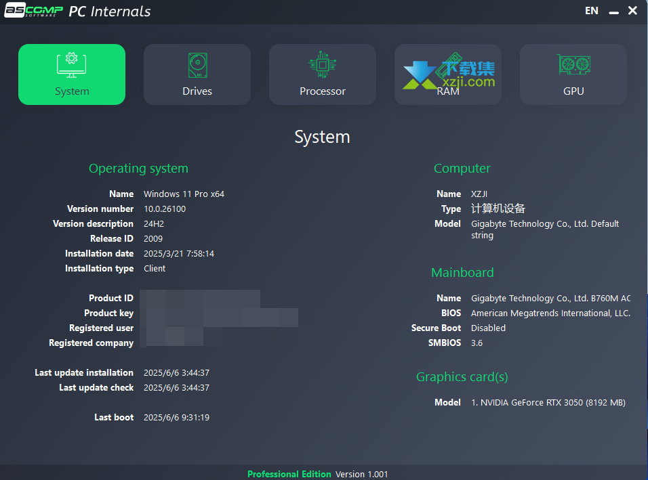Select installation type value Client
648x480 pixels.
(155, 268)
